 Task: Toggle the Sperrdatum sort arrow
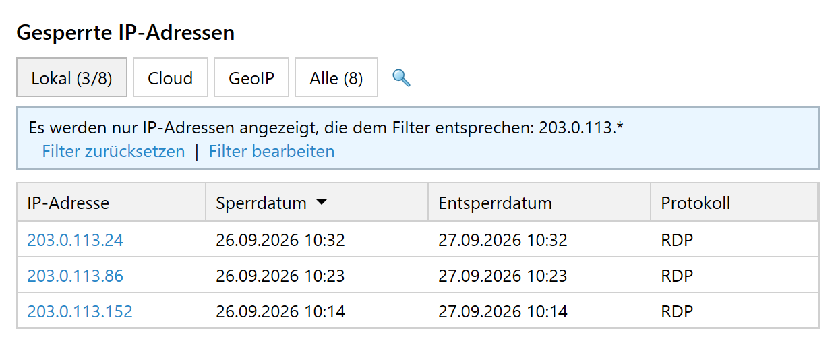coord(322,203)
